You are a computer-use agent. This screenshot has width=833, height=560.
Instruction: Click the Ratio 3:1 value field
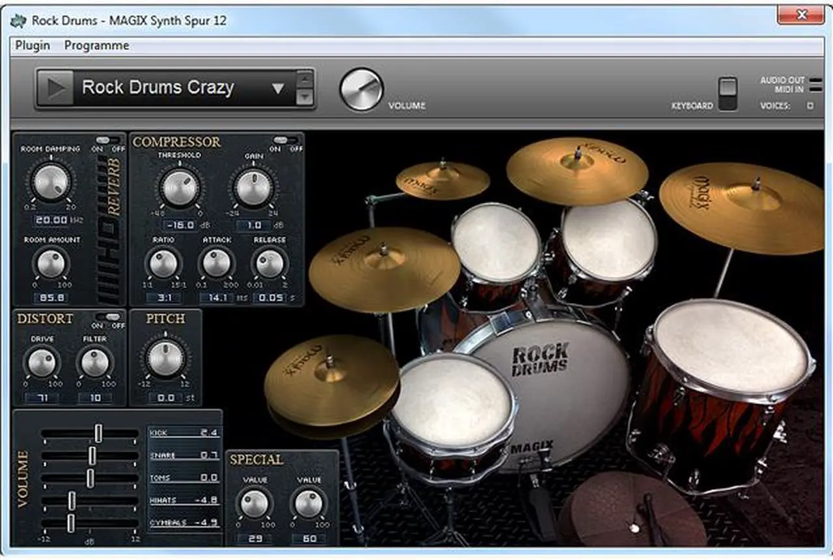tap(163, 298)
